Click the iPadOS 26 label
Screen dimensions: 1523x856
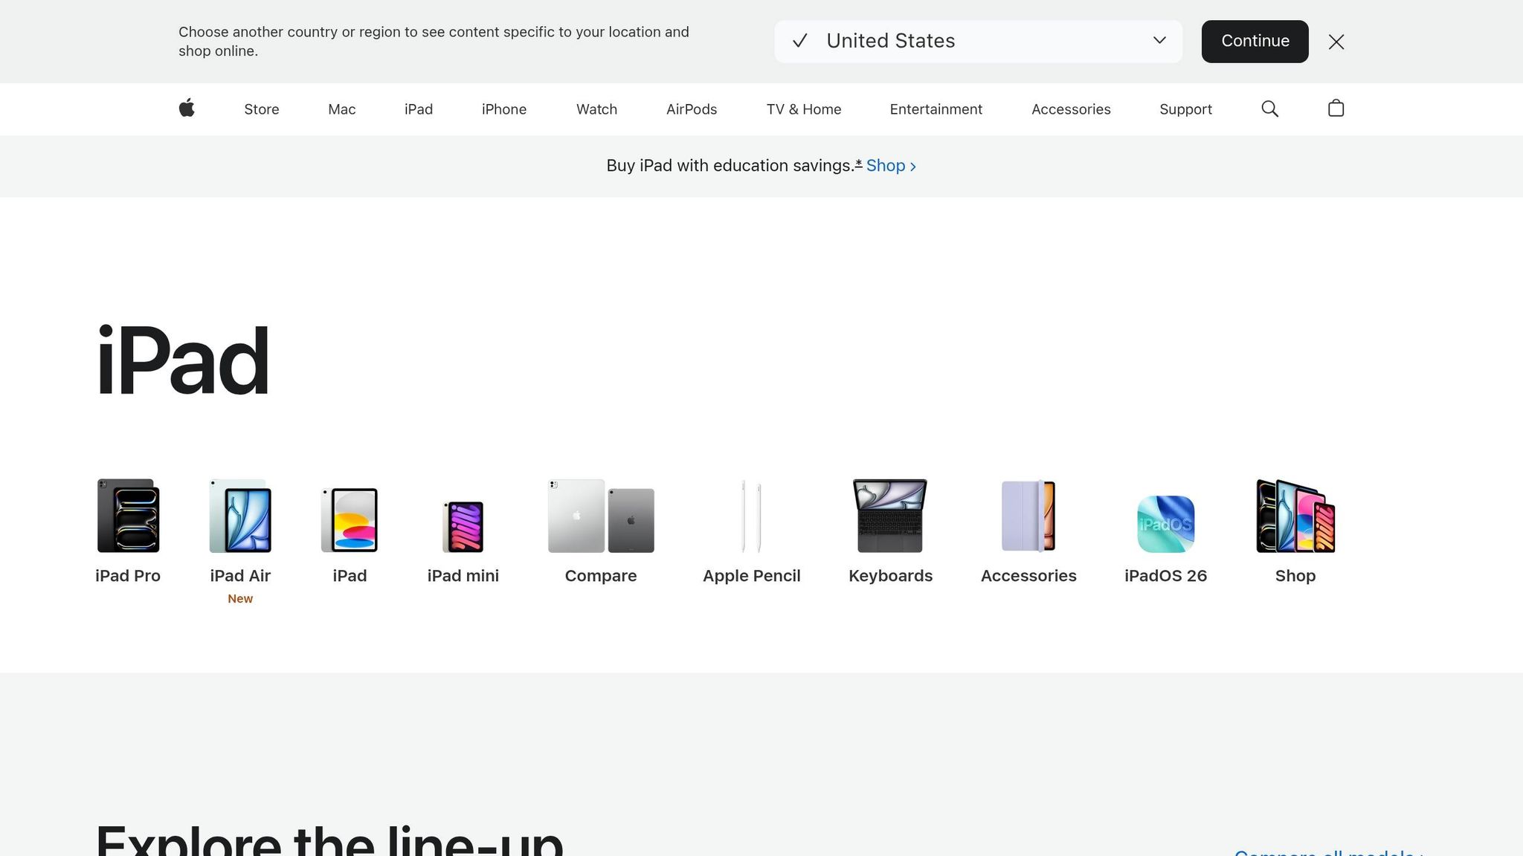(x=1166, y=576)
